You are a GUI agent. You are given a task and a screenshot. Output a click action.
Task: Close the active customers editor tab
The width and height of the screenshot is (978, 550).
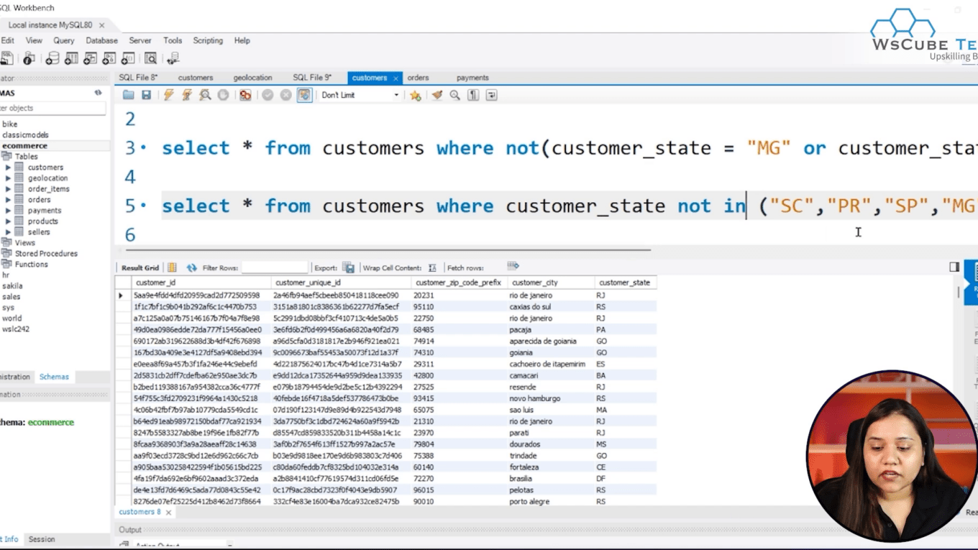pyautogui.click(x=396, y=78)
